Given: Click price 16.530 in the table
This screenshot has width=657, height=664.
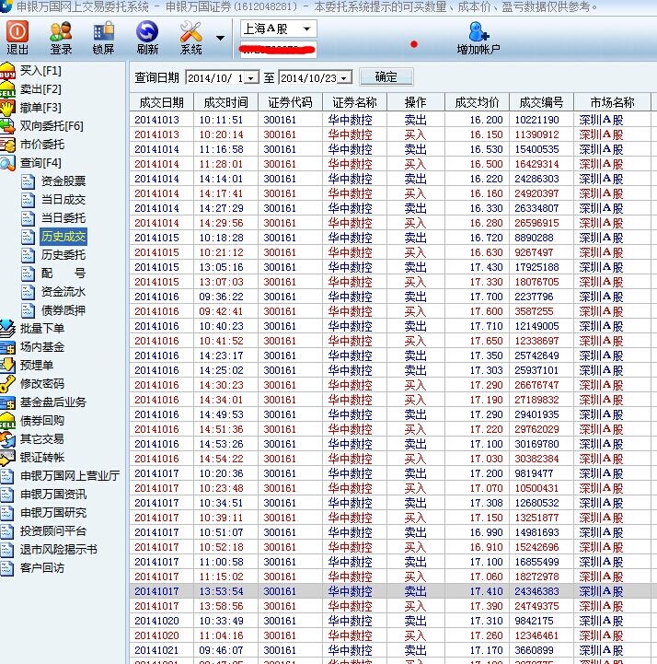Looking at the screenshot, I should click(x=487, y=150).
